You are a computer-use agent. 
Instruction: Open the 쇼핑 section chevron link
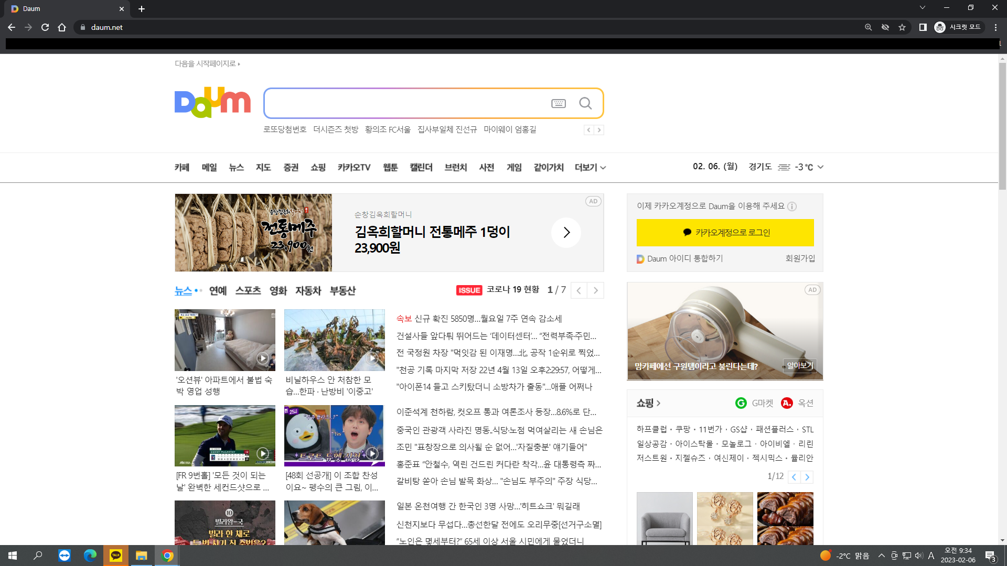click(649, 403)
